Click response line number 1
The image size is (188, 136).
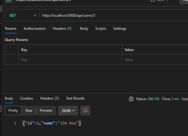(15, 123)
